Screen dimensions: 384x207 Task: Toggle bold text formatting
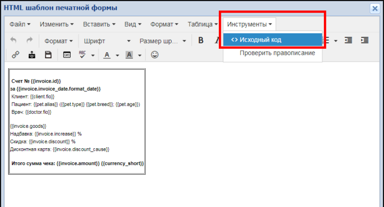point(201,40)
